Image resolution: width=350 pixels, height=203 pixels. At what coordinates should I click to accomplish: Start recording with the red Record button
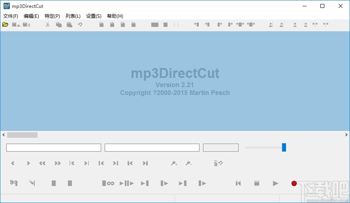coord(294,183)
